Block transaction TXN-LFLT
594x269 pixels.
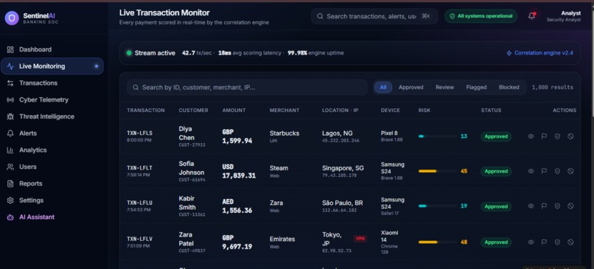click(x=570, y=171)
